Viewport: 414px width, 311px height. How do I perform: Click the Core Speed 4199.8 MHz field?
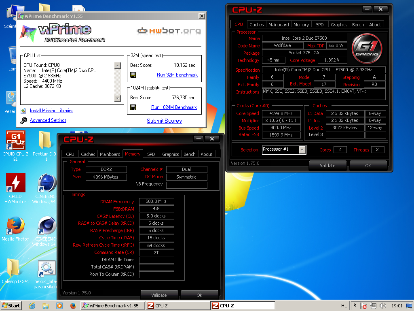(x=281, y=113)
